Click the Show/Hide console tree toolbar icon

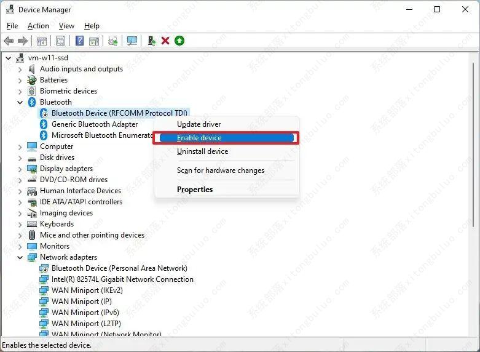(x=41, y=41)
